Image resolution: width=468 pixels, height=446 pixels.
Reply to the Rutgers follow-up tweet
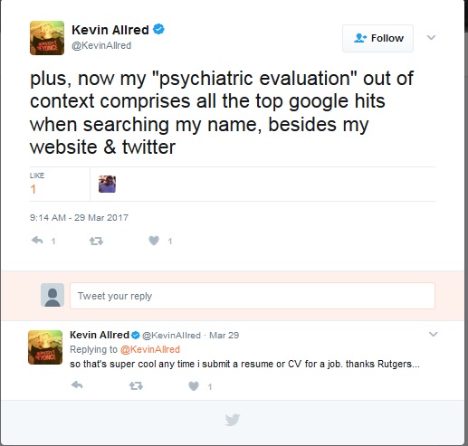tap(77, 385)
